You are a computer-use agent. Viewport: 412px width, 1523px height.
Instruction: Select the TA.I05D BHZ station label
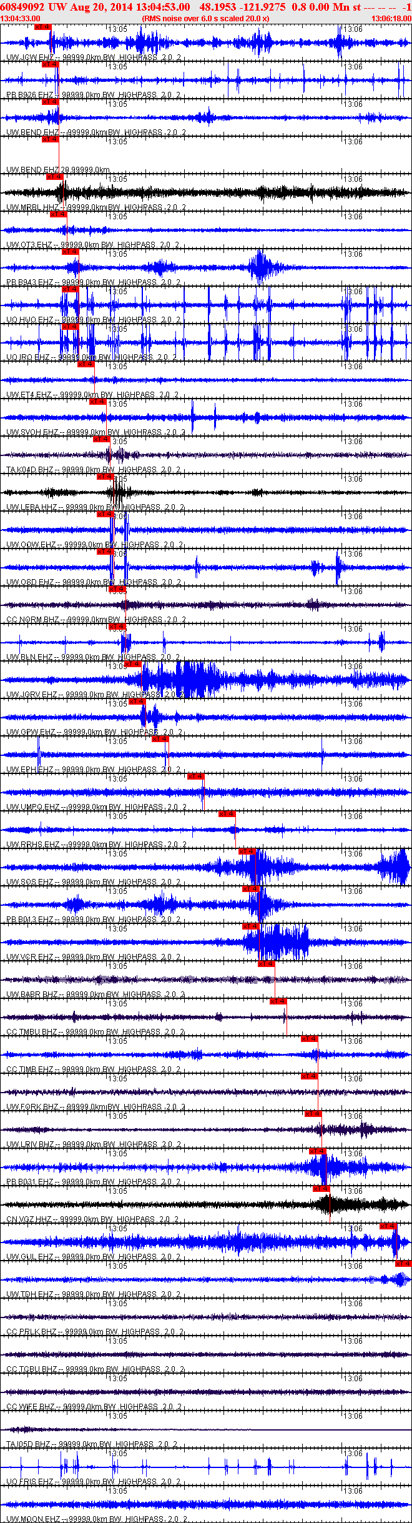29,1444
